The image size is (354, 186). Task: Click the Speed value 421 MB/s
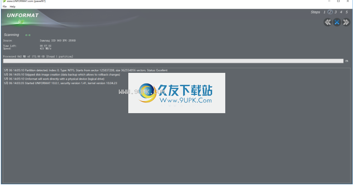point(45,48)
